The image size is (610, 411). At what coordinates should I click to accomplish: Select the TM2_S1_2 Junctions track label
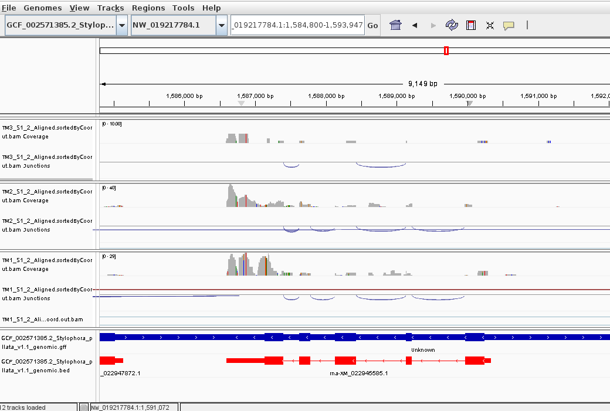click(x=47, y=225)
